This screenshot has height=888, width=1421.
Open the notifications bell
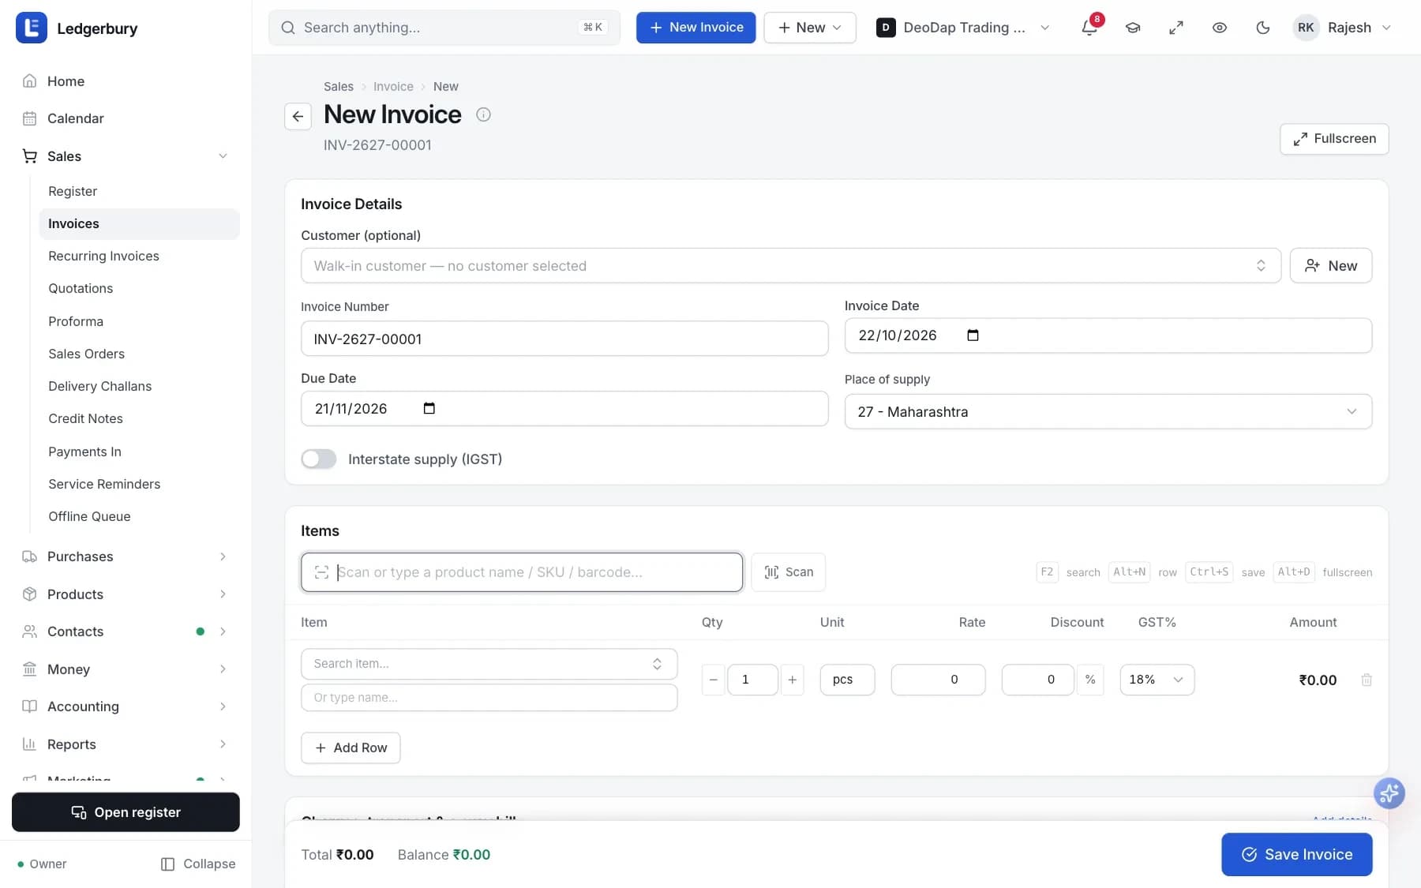pos(1089,28)
